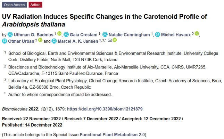Click the profile icon beside Otmar Urban
This screenshot has height=139, width=224.
point(5,41)
